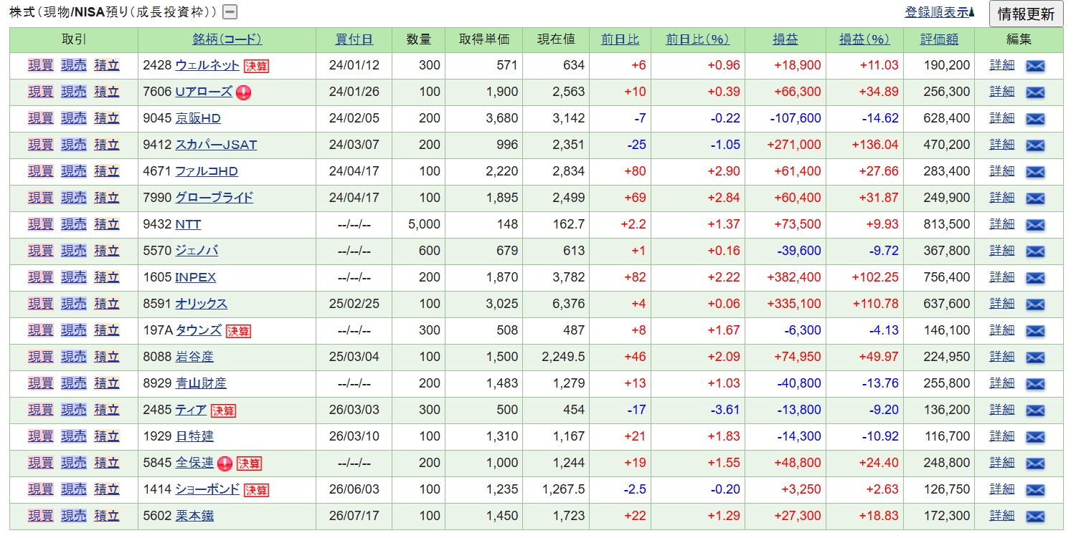Open the 青山財産 stock link
The height and width of the screenshot is (538, 1076).
[x=201, y=383]
